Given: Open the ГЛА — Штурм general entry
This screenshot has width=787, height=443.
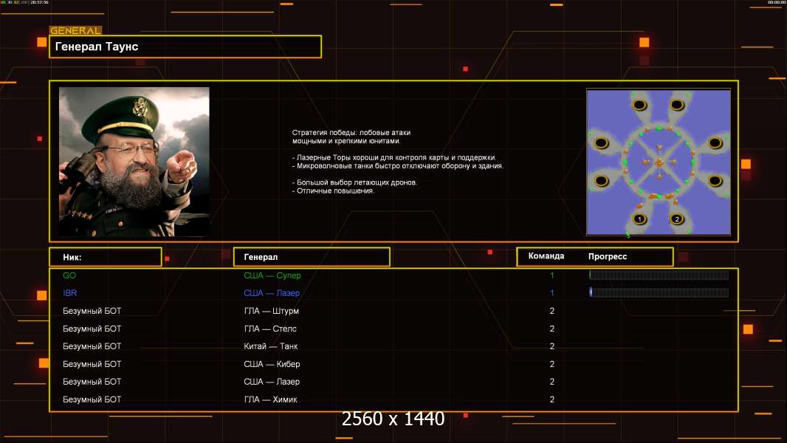Looking at the screenshot, I should [272, 311].
